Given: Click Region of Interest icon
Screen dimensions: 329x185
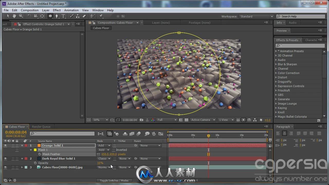Looking at the screenshot, I should coord(181,120).
